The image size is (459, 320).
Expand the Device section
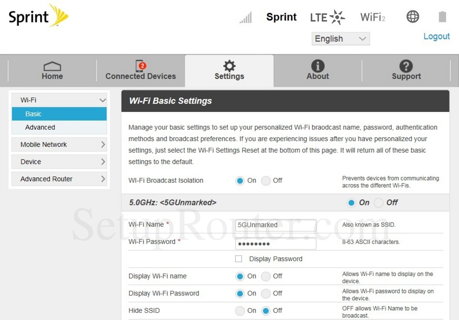59,162
